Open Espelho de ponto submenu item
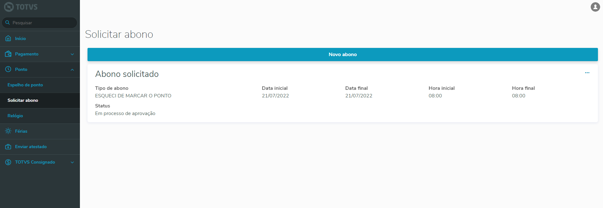The image size is (603, 208). tap(40, 85)
